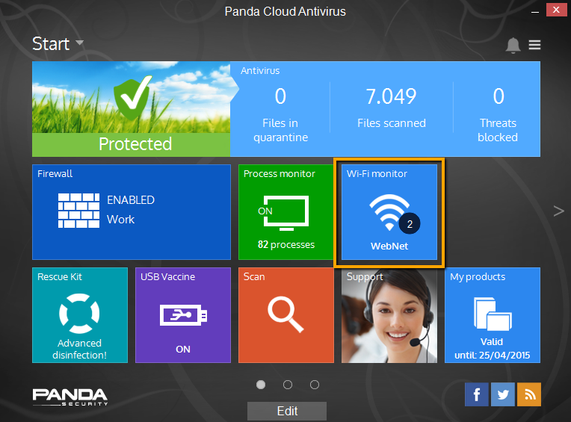Select the third page indicator dot
This screenshot has height=422, width=571.
pyautogui.click(x=315, y=385)
